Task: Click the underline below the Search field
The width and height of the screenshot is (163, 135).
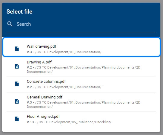Action: pyautogui.click(x=81, y=32)
